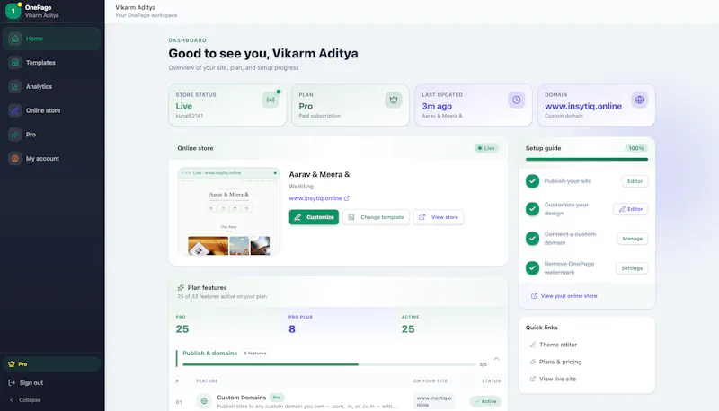Viewport: 719px width, 411px height.
Task: Open My account in sidebar
Action: [51, 158]
